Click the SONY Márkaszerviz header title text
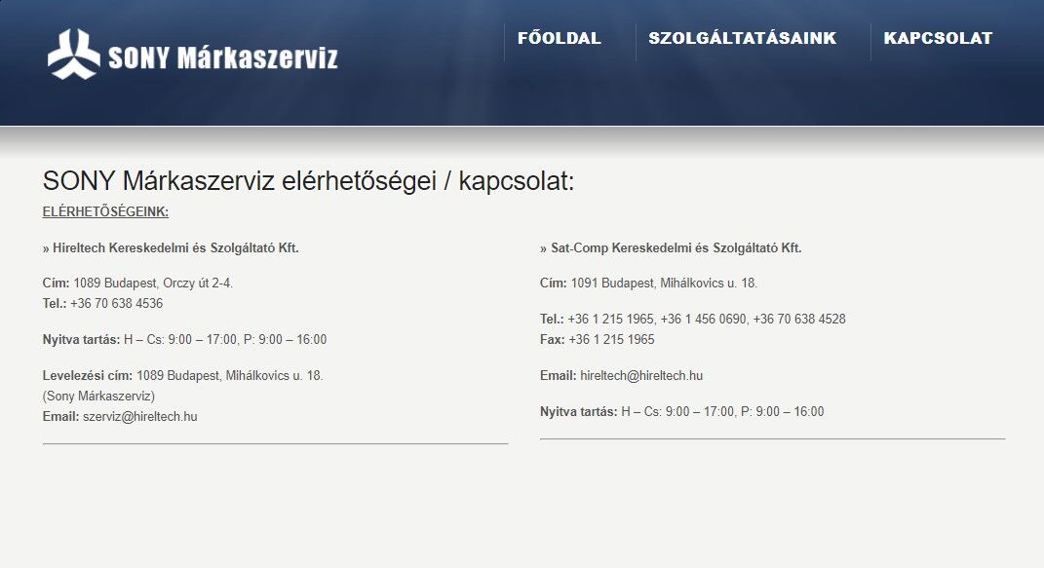This screenshot has height=568, width=1044. click(223, 58)
